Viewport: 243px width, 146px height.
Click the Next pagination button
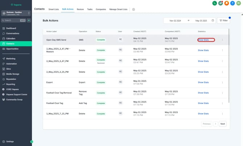pos(223,124)
